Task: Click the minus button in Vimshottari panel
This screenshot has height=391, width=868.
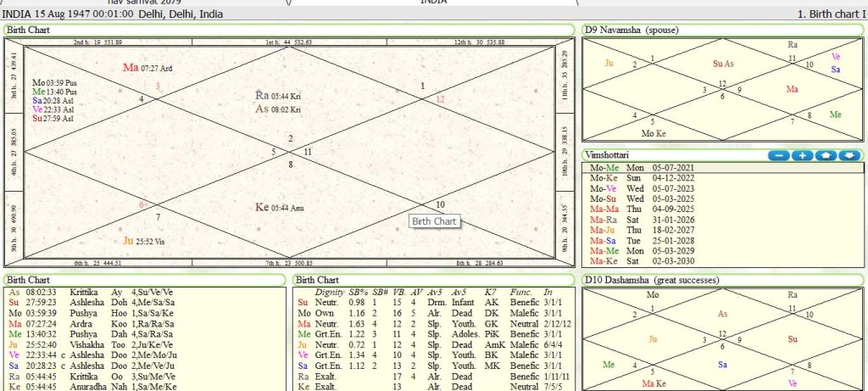Action: point(780,155)
